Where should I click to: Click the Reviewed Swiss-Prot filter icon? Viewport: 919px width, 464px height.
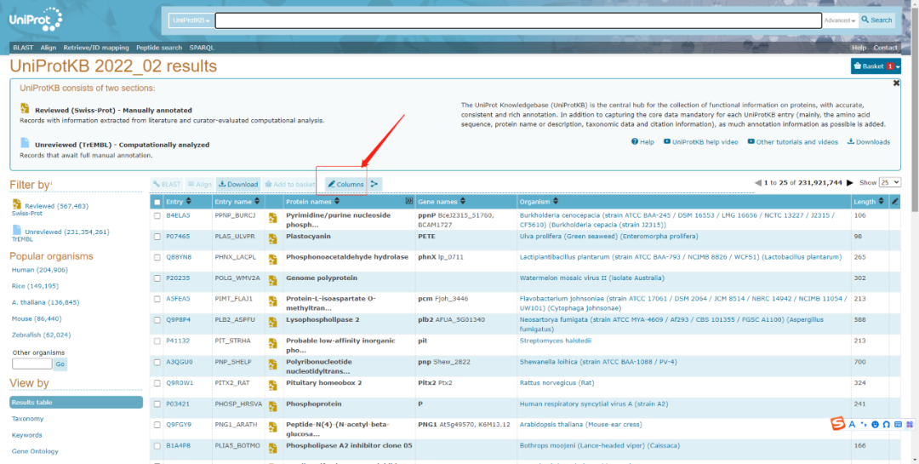click(x=17, y=206)
